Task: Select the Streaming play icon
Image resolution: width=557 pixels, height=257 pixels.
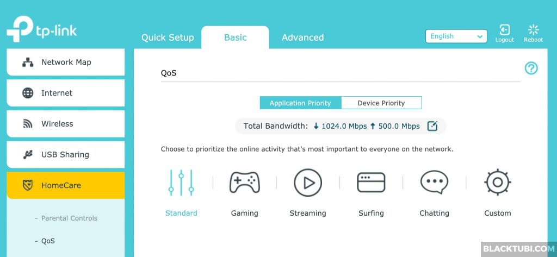Action: [x=308, y=183]
